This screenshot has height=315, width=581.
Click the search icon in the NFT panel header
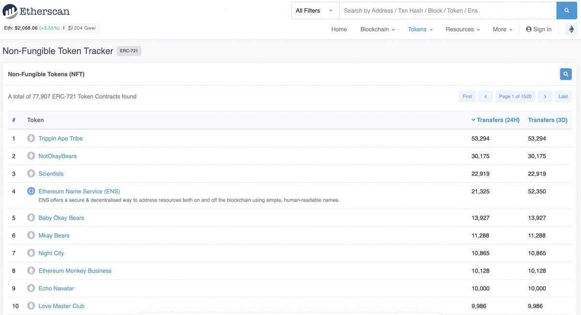(565, 74)
